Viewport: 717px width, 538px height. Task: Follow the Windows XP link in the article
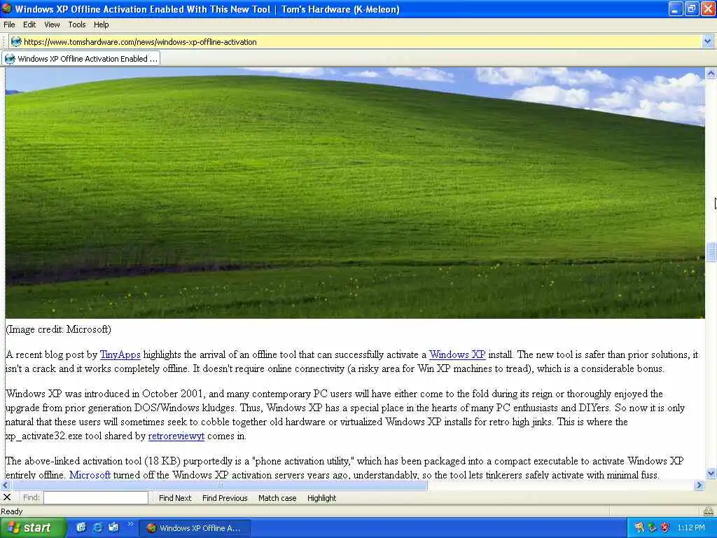click(457, 354)
